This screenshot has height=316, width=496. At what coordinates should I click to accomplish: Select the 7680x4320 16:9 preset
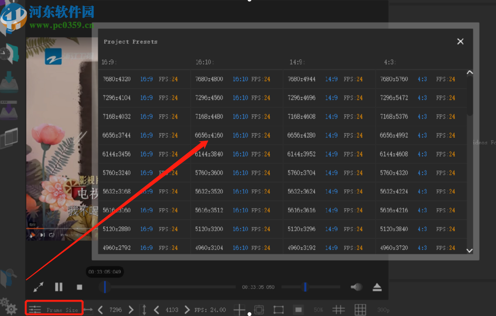117,79
